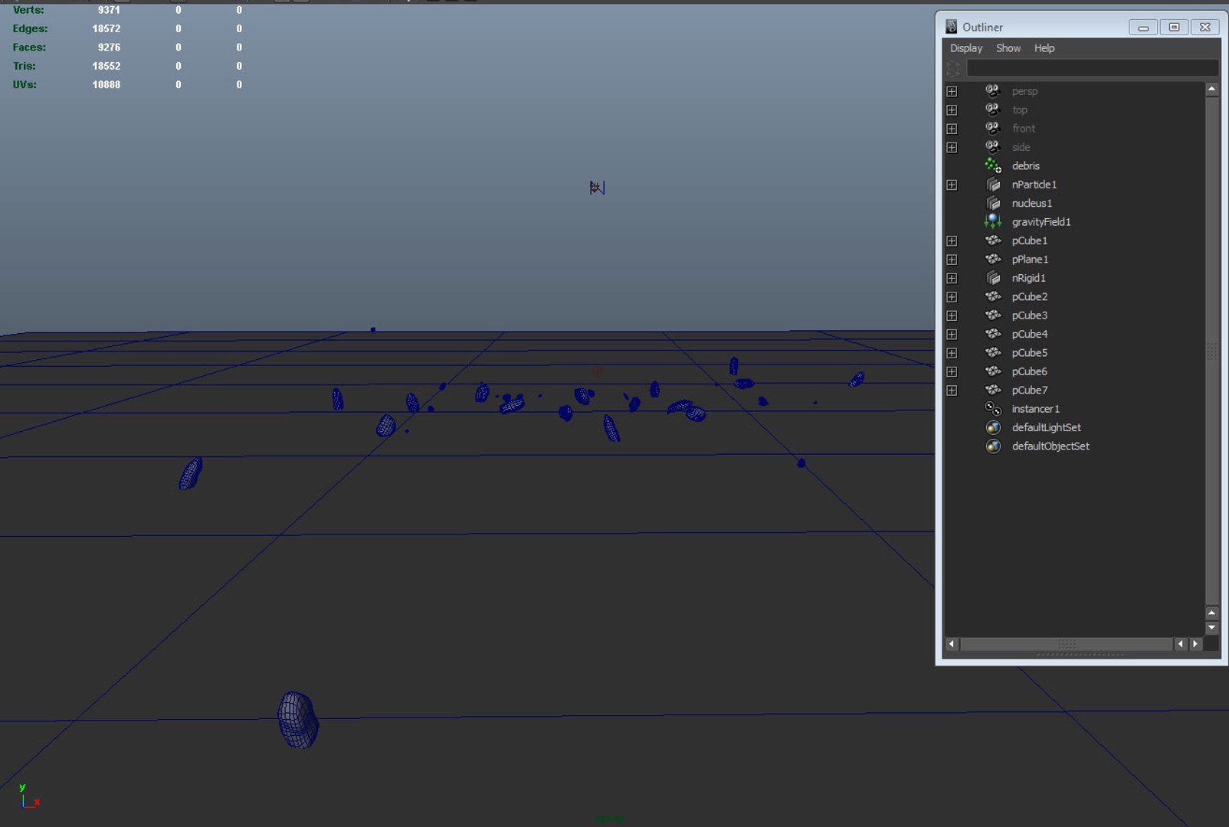Expand the nParticle1 node
Image resolution: width=1229 pixels, height=827 pixels.
pyautogui.click(x=952, y=185)
